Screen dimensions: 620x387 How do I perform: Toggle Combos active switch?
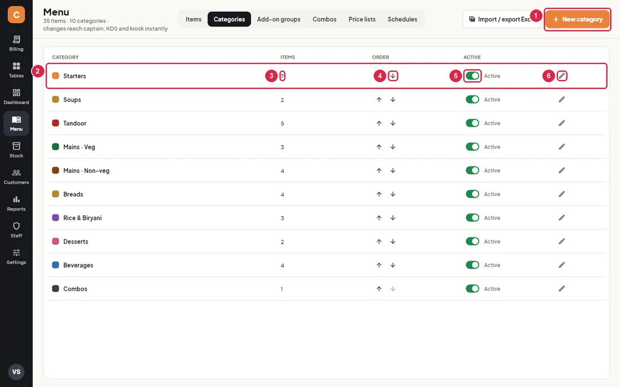pyautogui.click(x=472, y=289)
